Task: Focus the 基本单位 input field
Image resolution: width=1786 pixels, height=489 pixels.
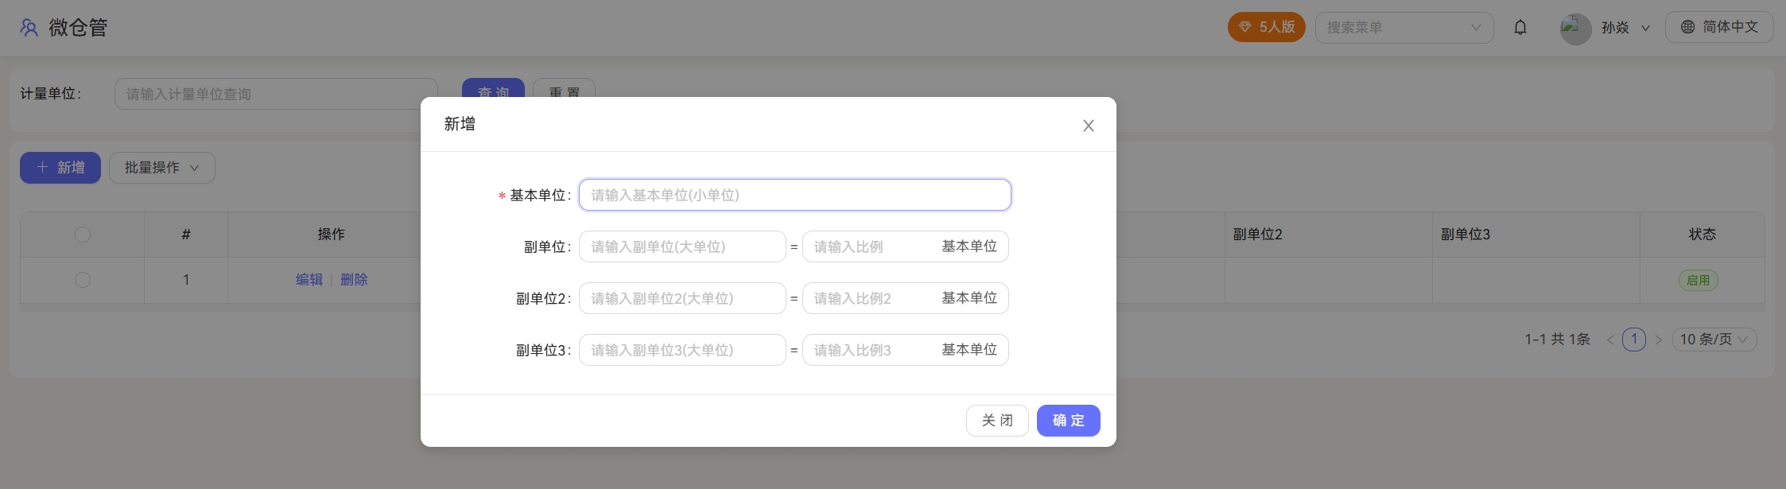Action: (795, 195)
